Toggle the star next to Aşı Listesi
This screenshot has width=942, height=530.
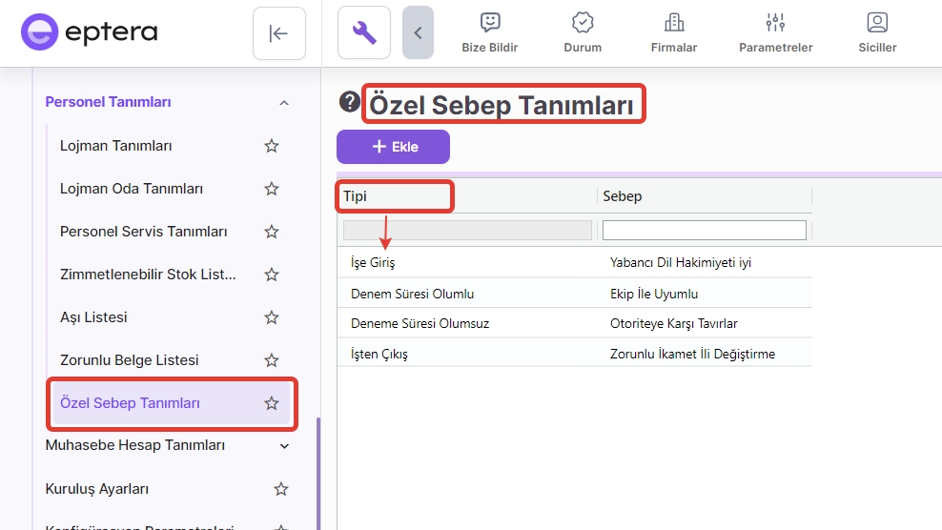click(272, 317)
